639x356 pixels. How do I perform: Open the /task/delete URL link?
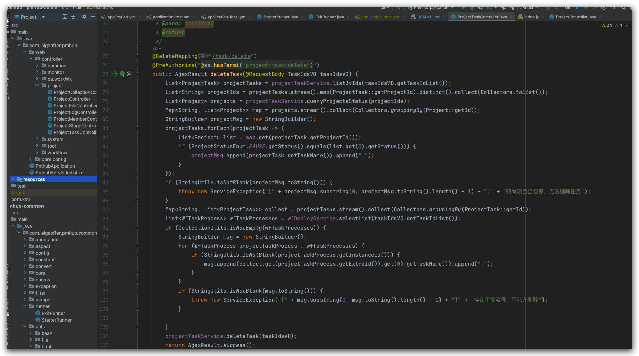point(231,56)
